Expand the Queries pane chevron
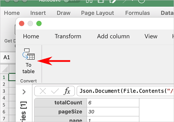The height and width of the screenshot is (122, 174). 24,92
